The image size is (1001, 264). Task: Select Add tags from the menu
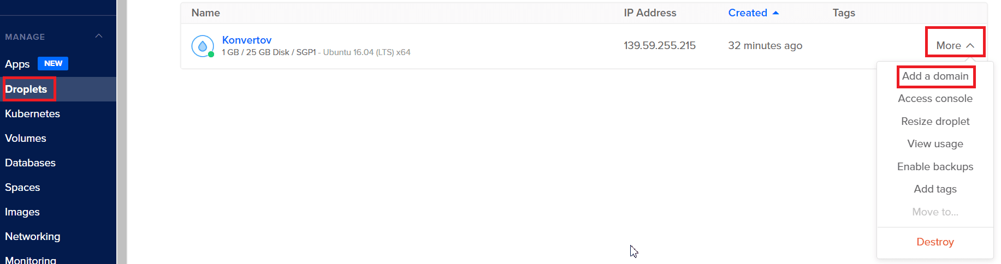pyautogui.click(x=935, y=189)
